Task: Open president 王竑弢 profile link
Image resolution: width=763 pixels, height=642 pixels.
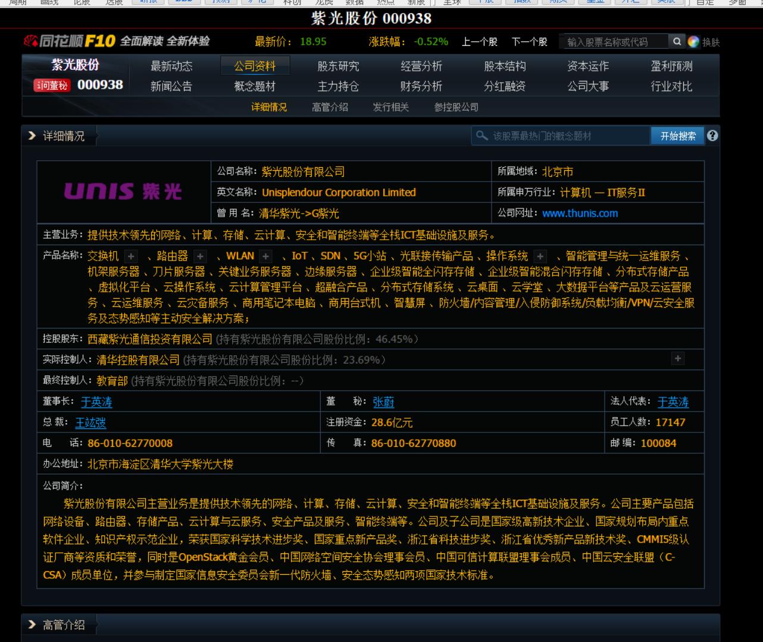Action: 90,422
